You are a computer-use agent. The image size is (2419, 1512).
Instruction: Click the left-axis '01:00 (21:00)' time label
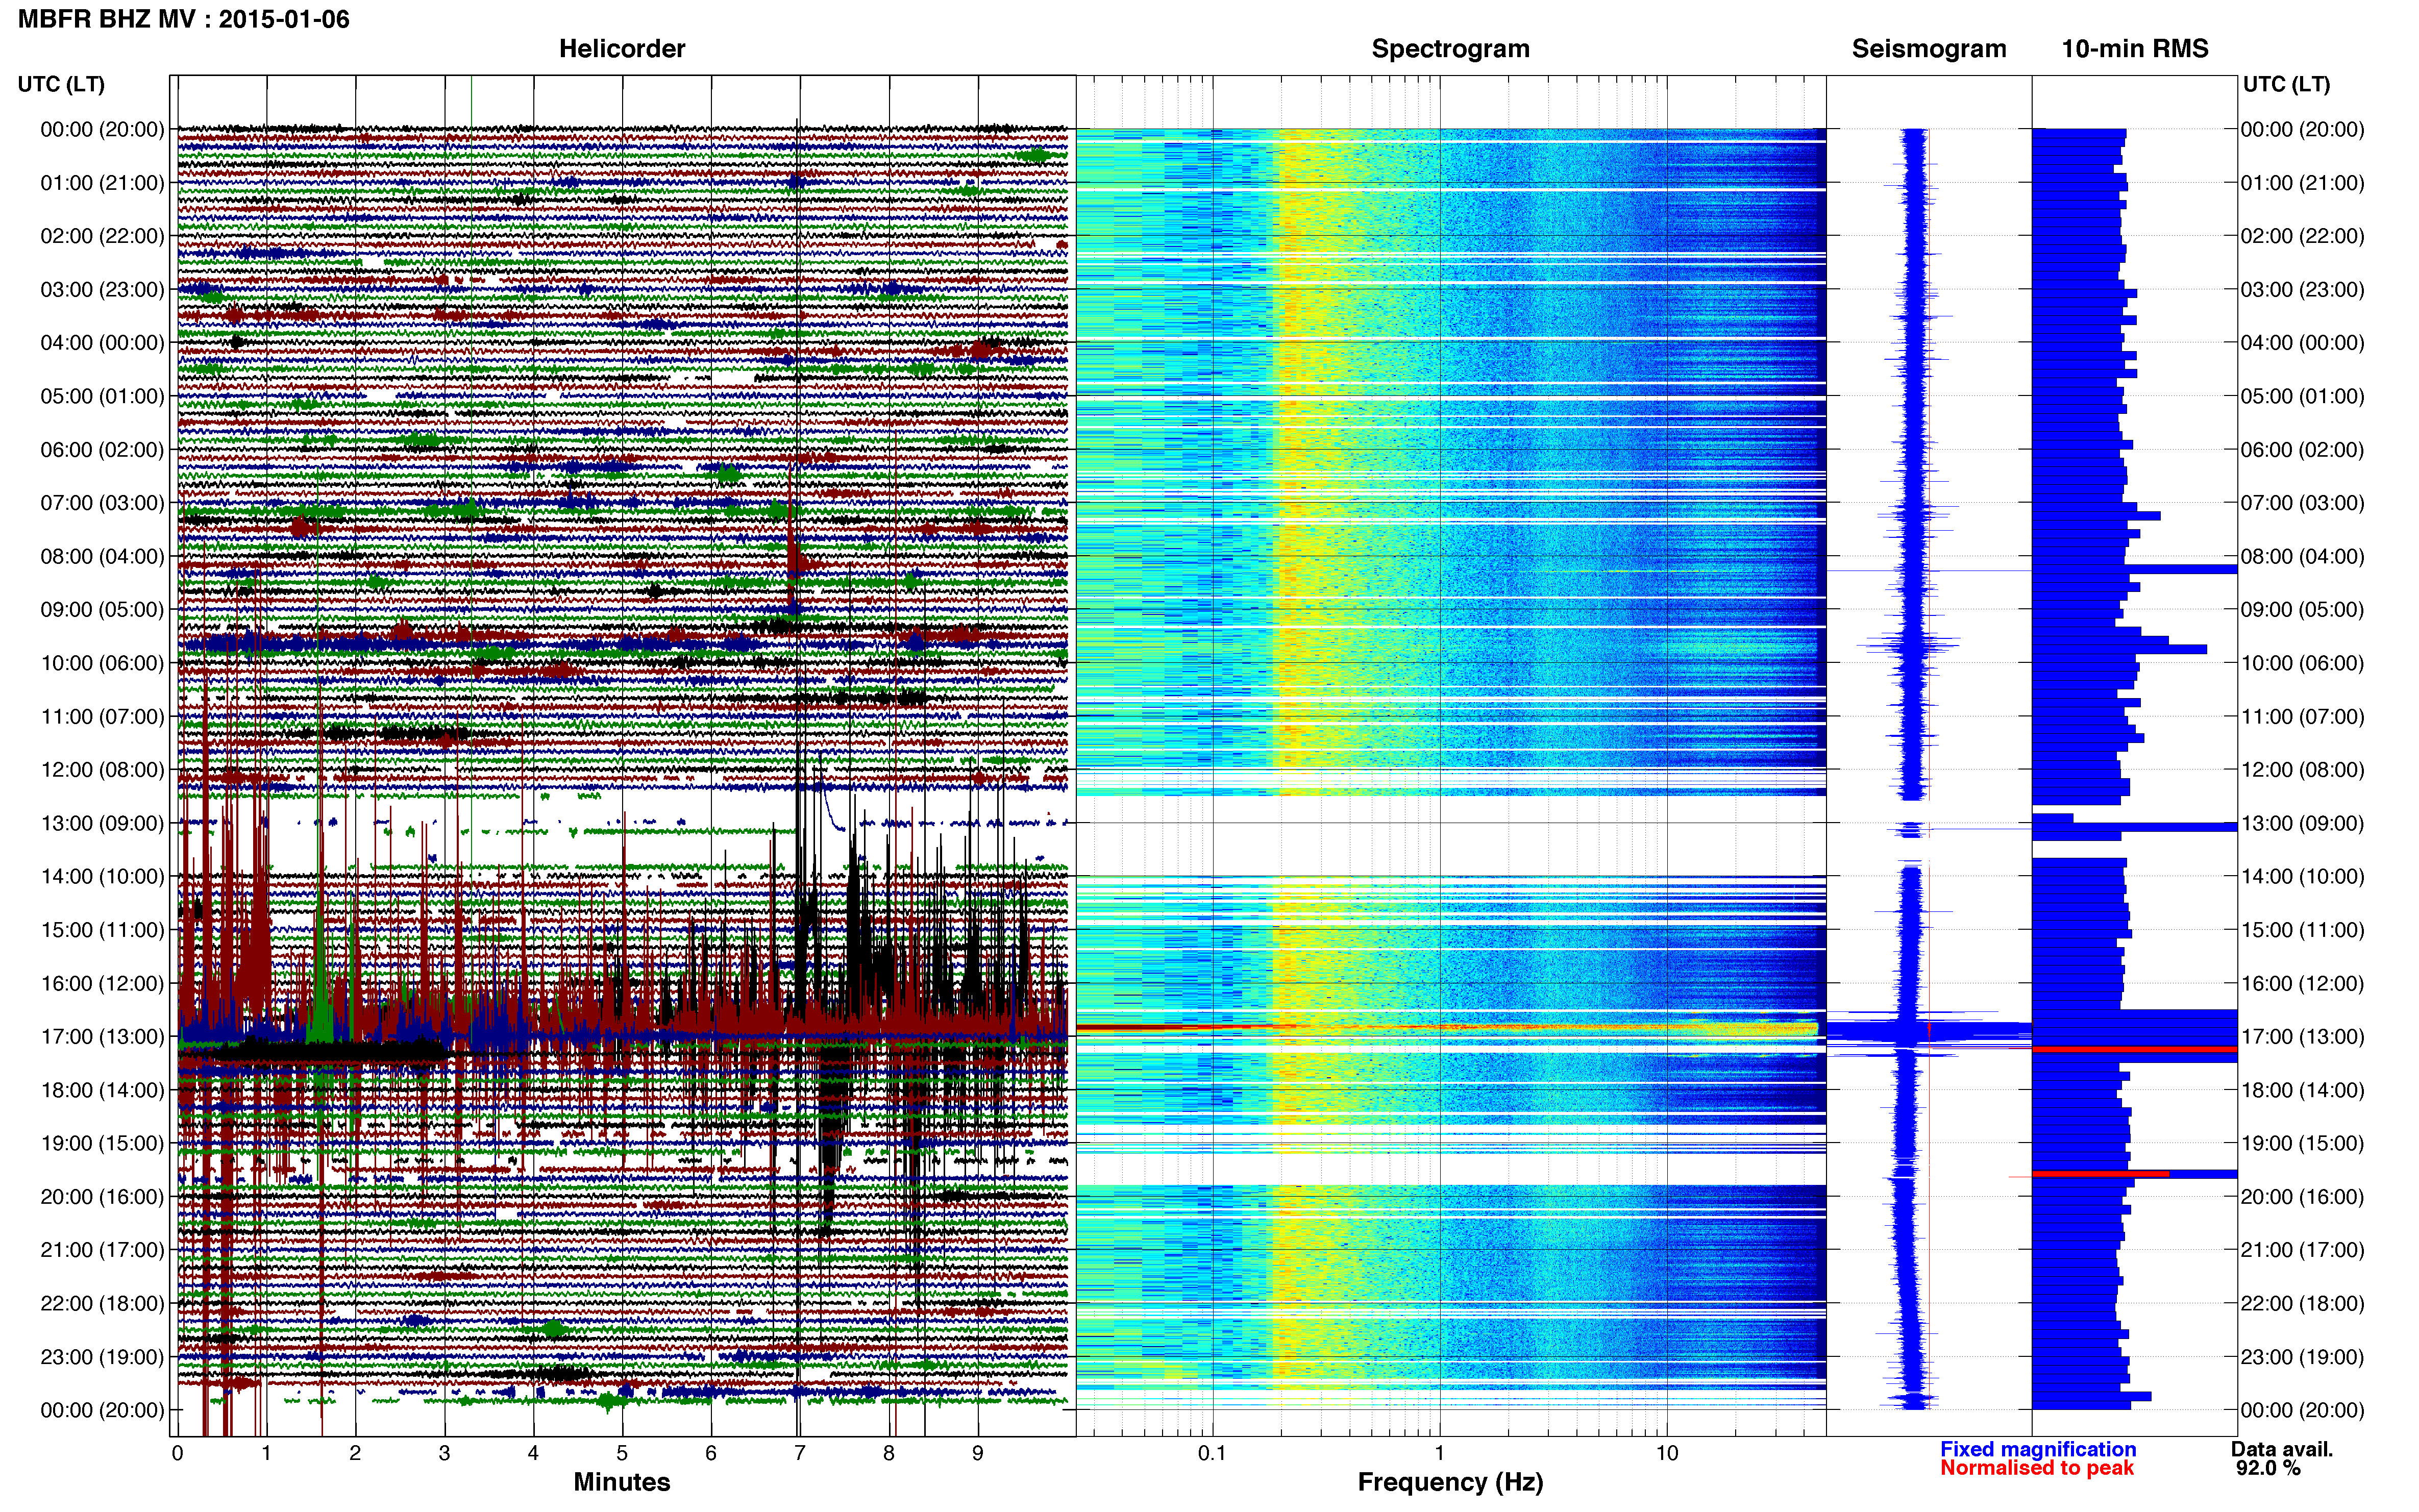[x=102, y=183]
